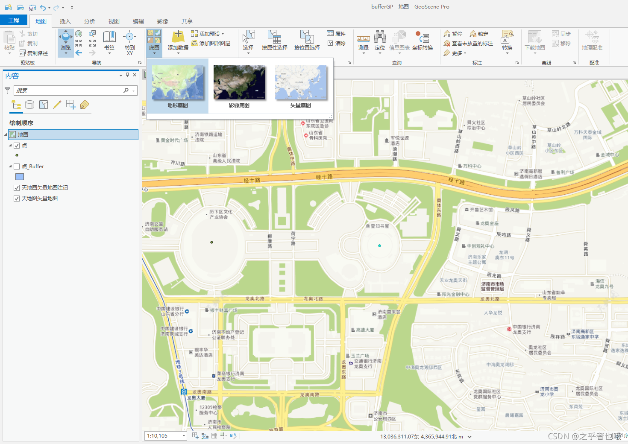
Task: Clear selection with 清除 button
Action: point(336,43)
